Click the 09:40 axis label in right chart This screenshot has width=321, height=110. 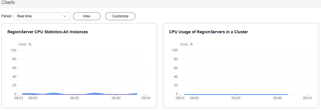(x=277, y=98)
